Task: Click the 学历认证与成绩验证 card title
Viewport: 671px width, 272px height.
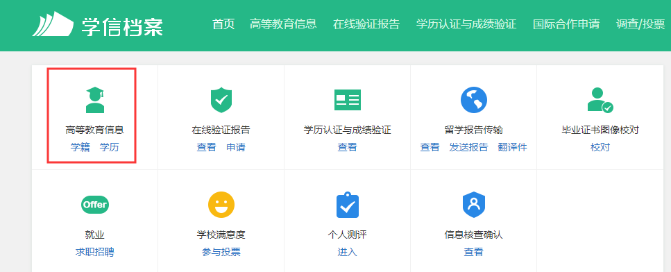Action: click(x=348, y=130)
